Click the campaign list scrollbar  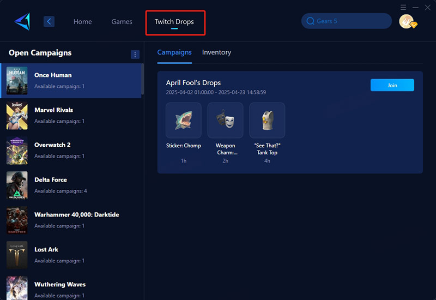pyautogui.click(x=143, y=79)
